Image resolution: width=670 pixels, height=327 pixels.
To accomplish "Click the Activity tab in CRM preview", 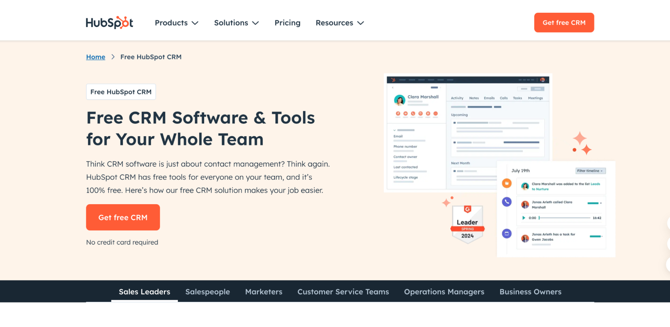I will (457, 98).
